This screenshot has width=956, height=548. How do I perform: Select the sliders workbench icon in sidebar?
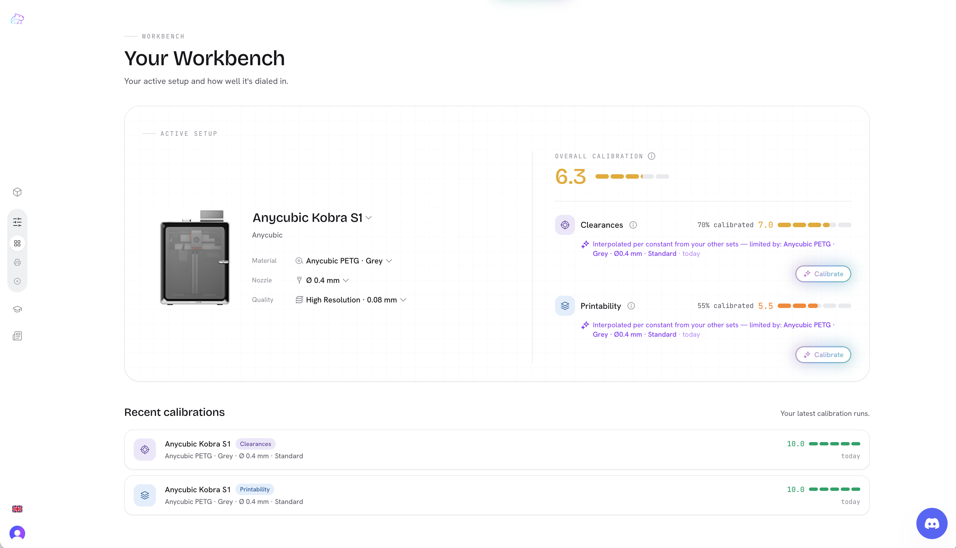(x=17, y=222)
